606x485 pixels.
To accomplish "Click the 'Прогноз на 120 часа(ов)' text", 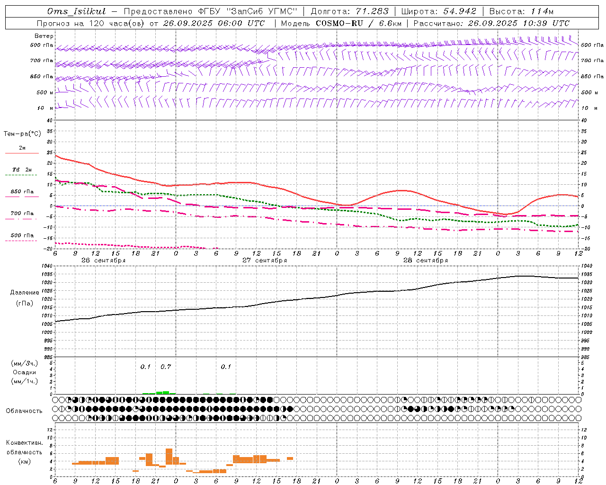I will click(x=91, y=23).
